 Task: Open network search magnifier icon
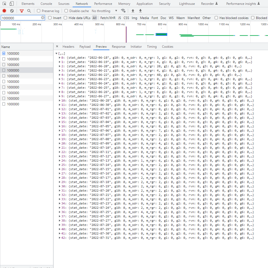click(x=29, y=11)
